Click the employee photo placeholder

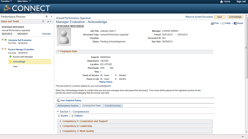coord(64,37)
